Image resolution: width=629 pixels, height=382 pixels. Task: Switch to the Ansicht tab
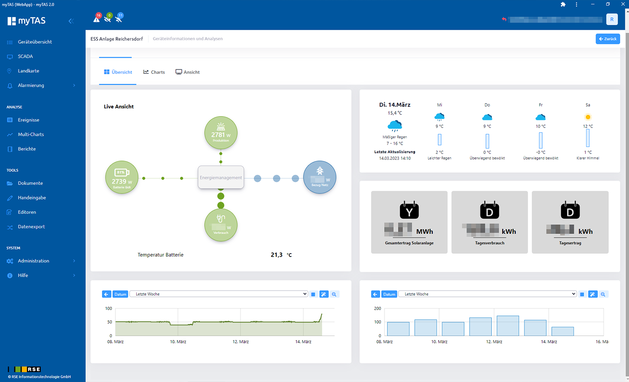pyautogui.click(x=187, y=72)
